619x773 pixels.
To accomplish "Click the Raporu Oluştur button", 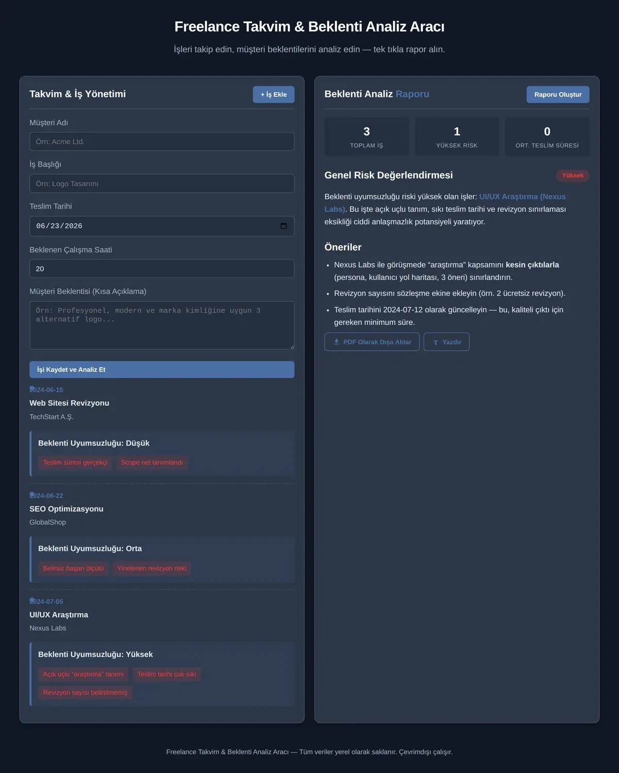I will (558, 94).
